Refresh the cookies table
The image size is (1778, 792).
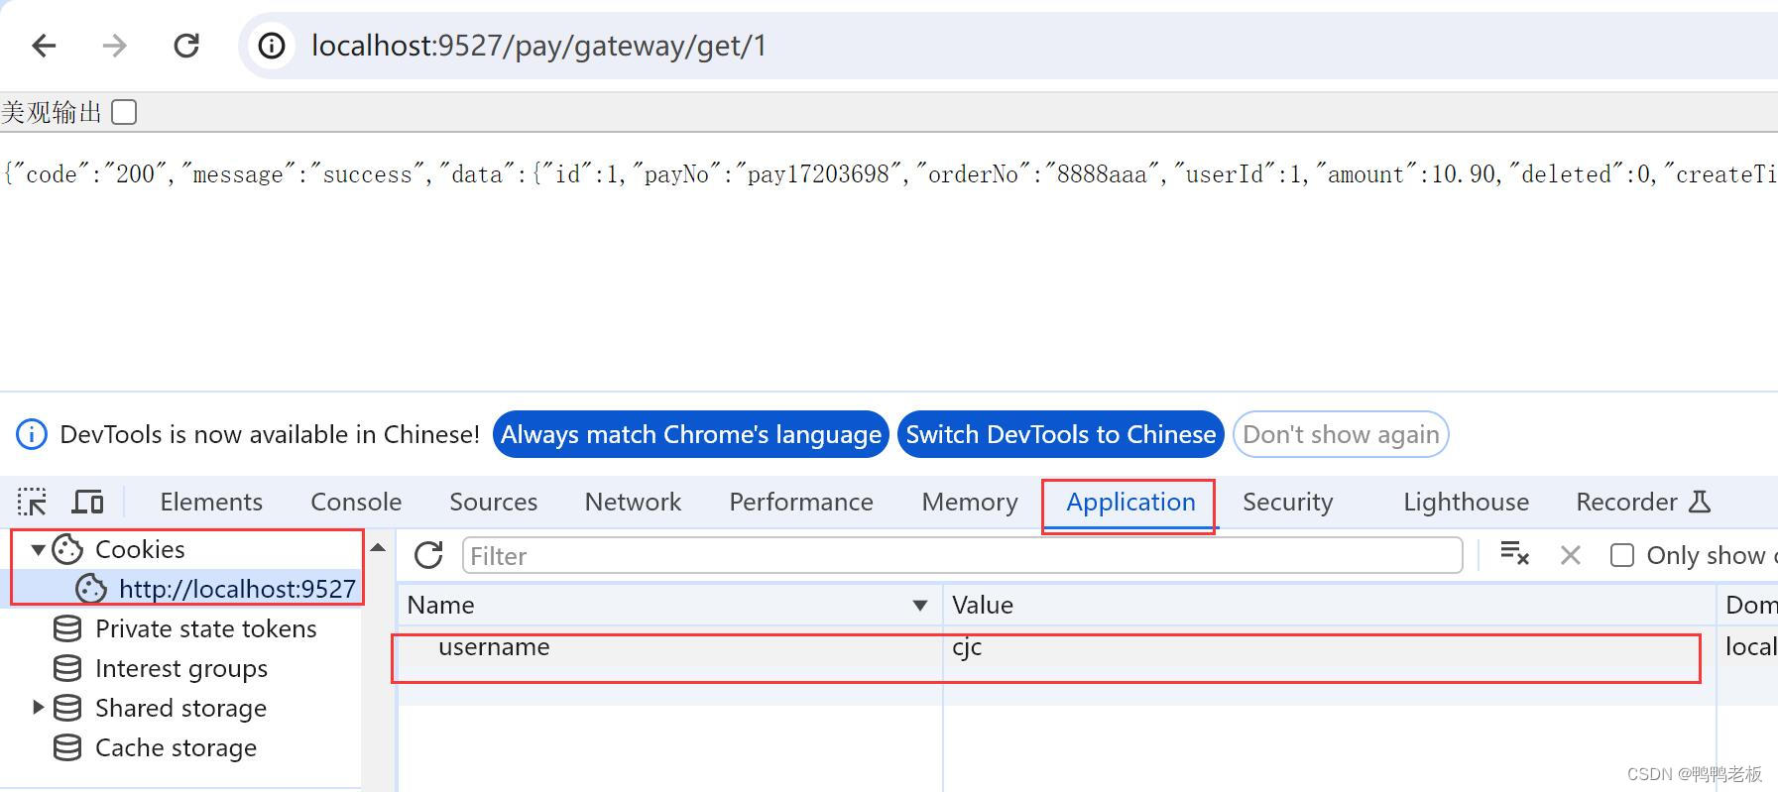click(x=428, y=555)
